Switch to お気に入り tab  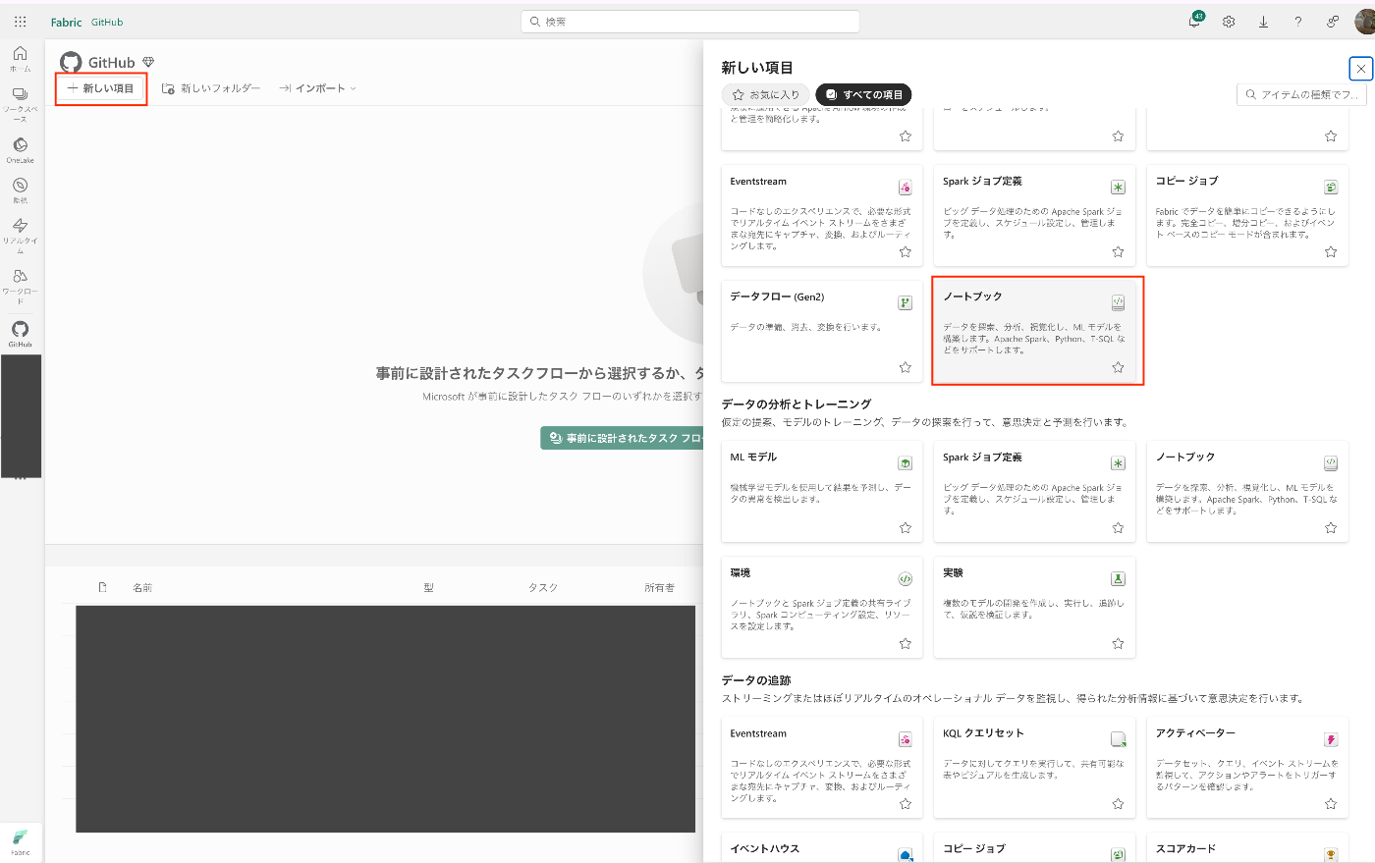click(x=766, y=95)
